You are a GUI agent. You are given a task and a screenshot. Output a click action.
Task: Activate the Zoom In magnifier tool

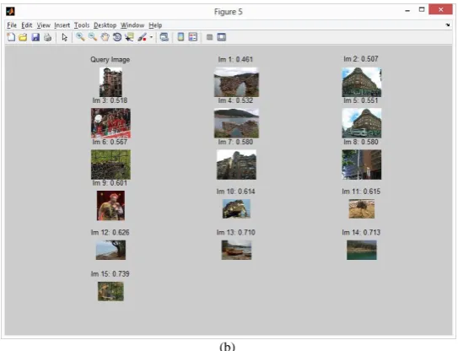pos(80,37)
